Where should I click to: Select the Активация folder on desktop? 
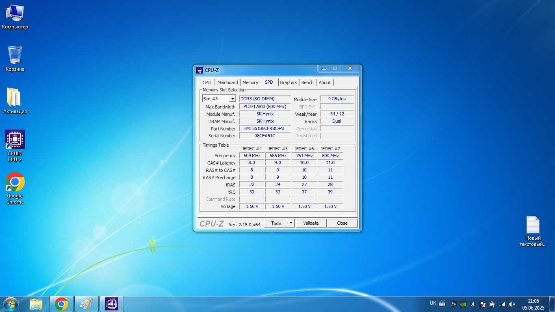tap(15, 101)
